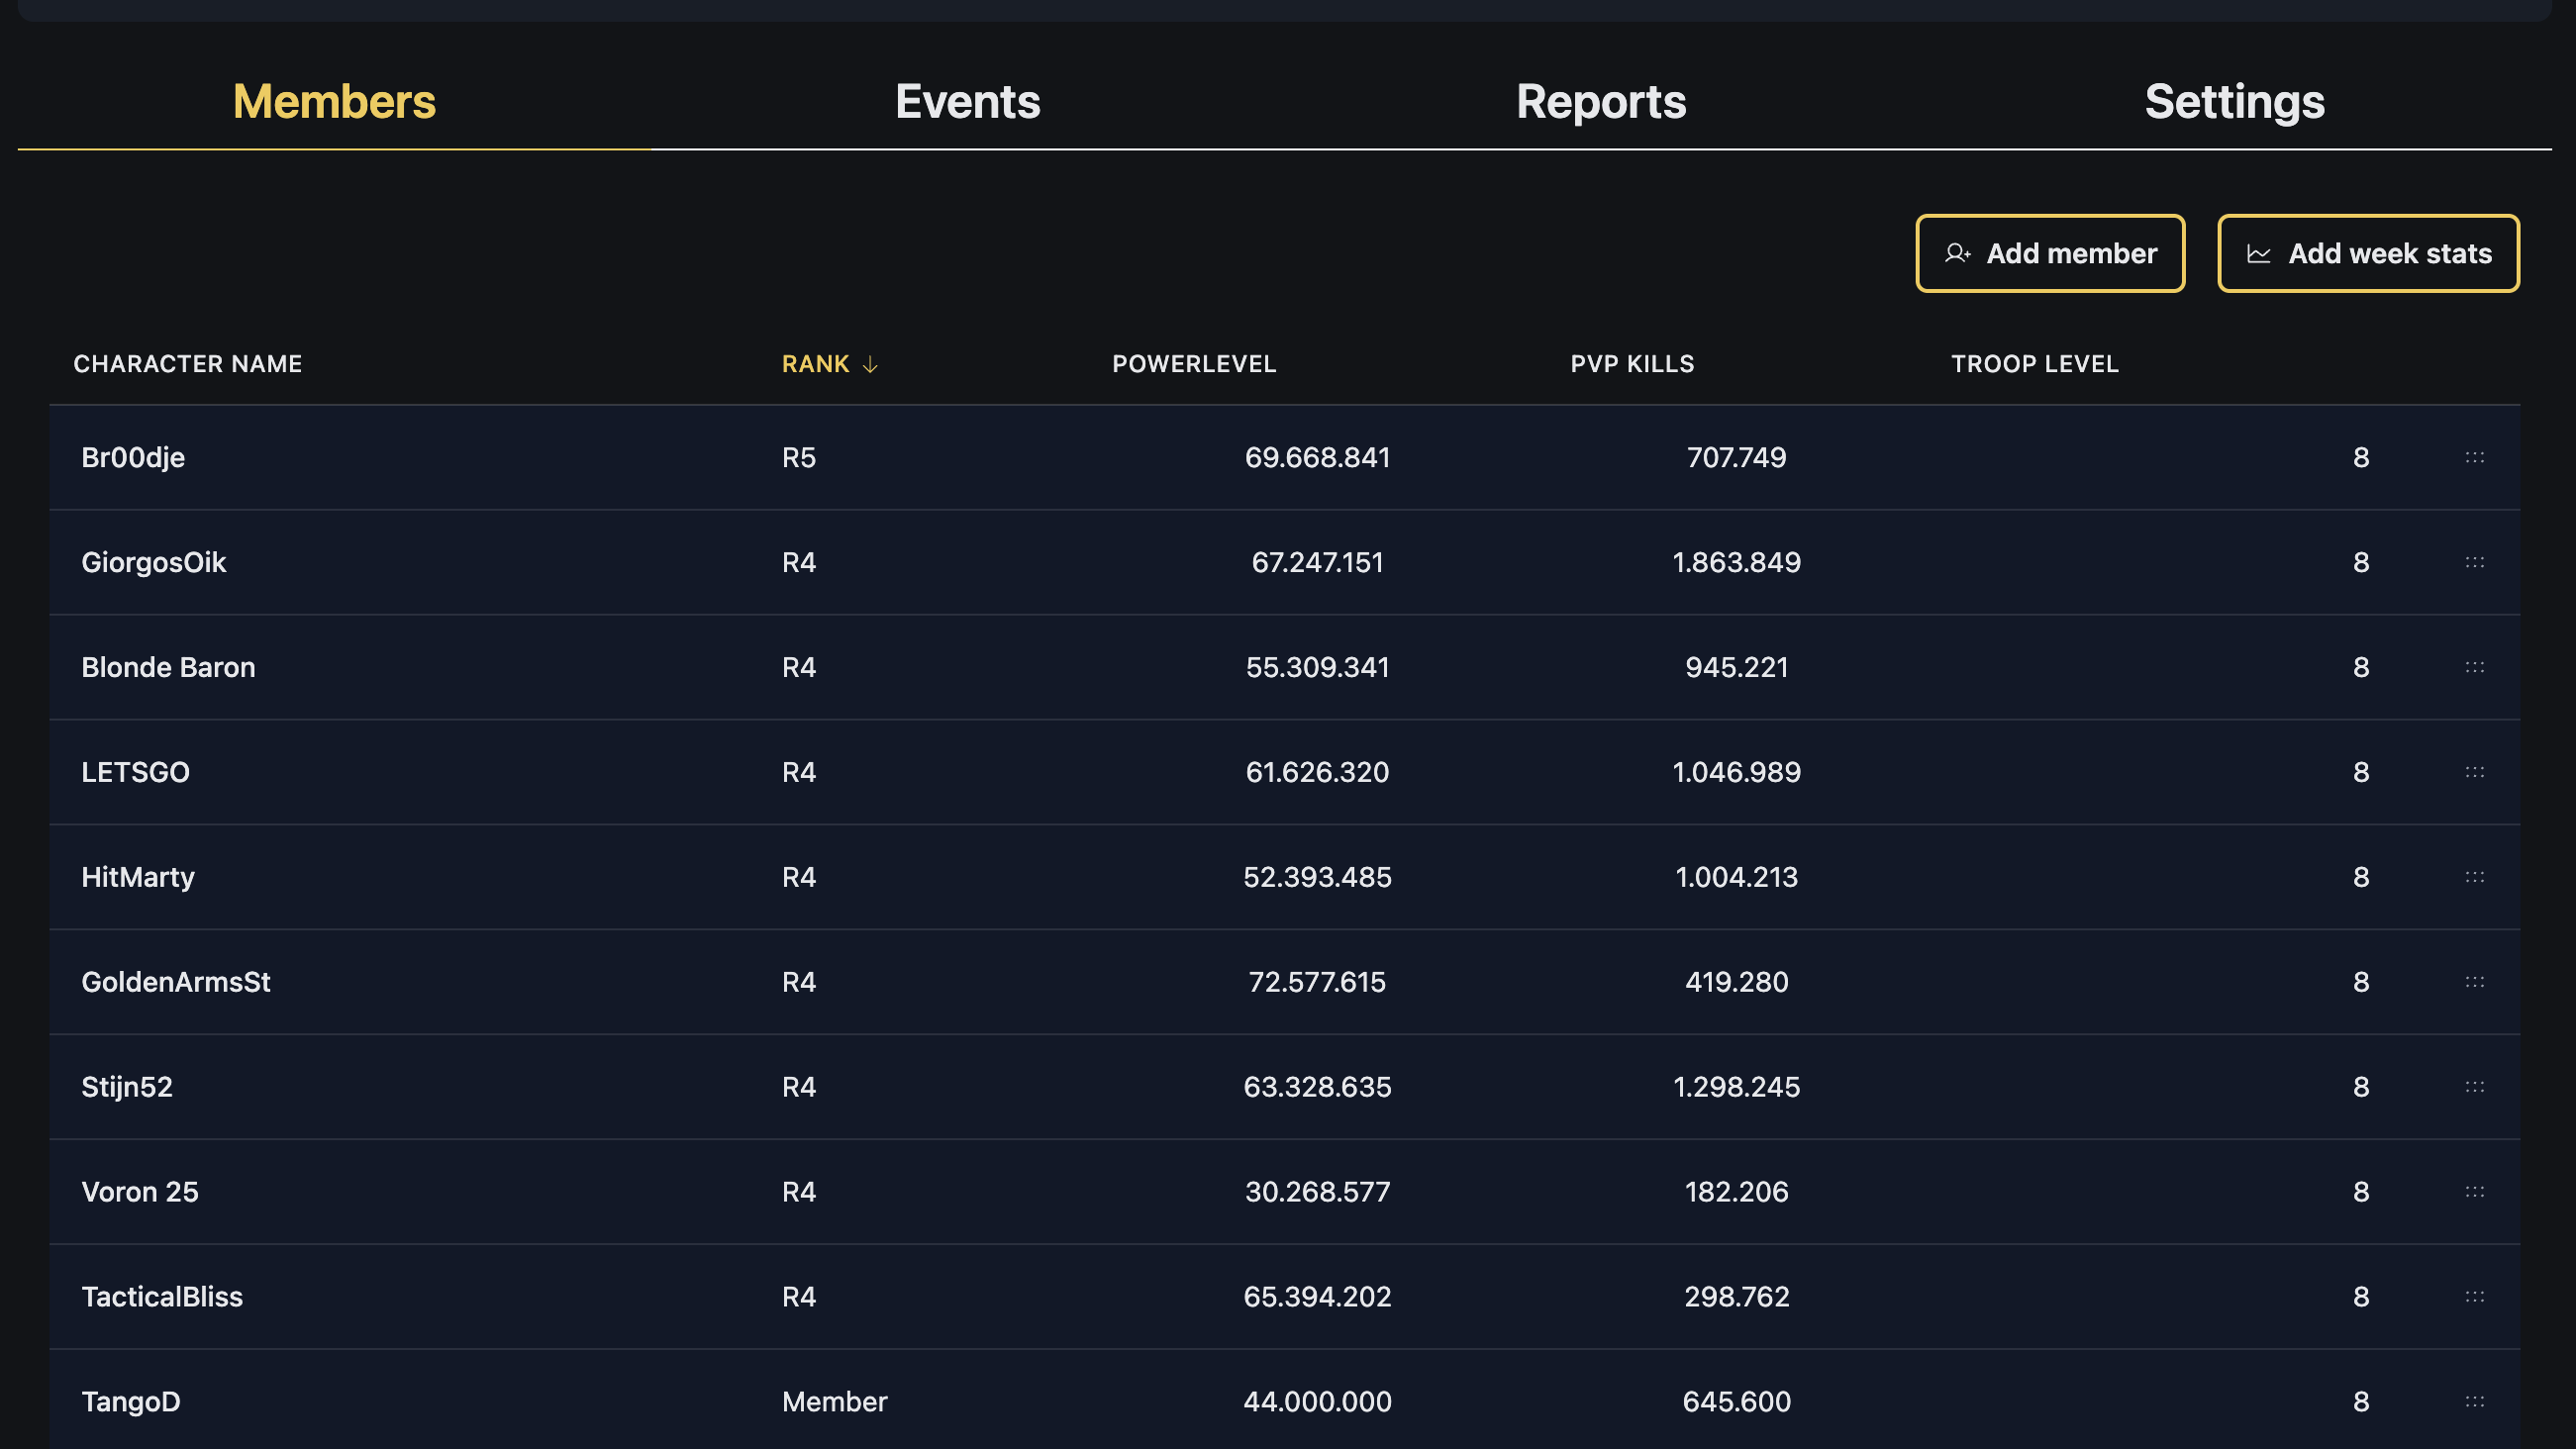
Task: Click the Add member button
Action: click(x=2050, y=253)
